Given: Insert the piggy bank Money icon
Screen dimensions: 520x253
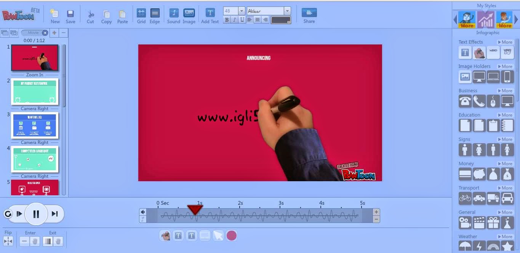Looking at the screenshot, I should point(479,174).
